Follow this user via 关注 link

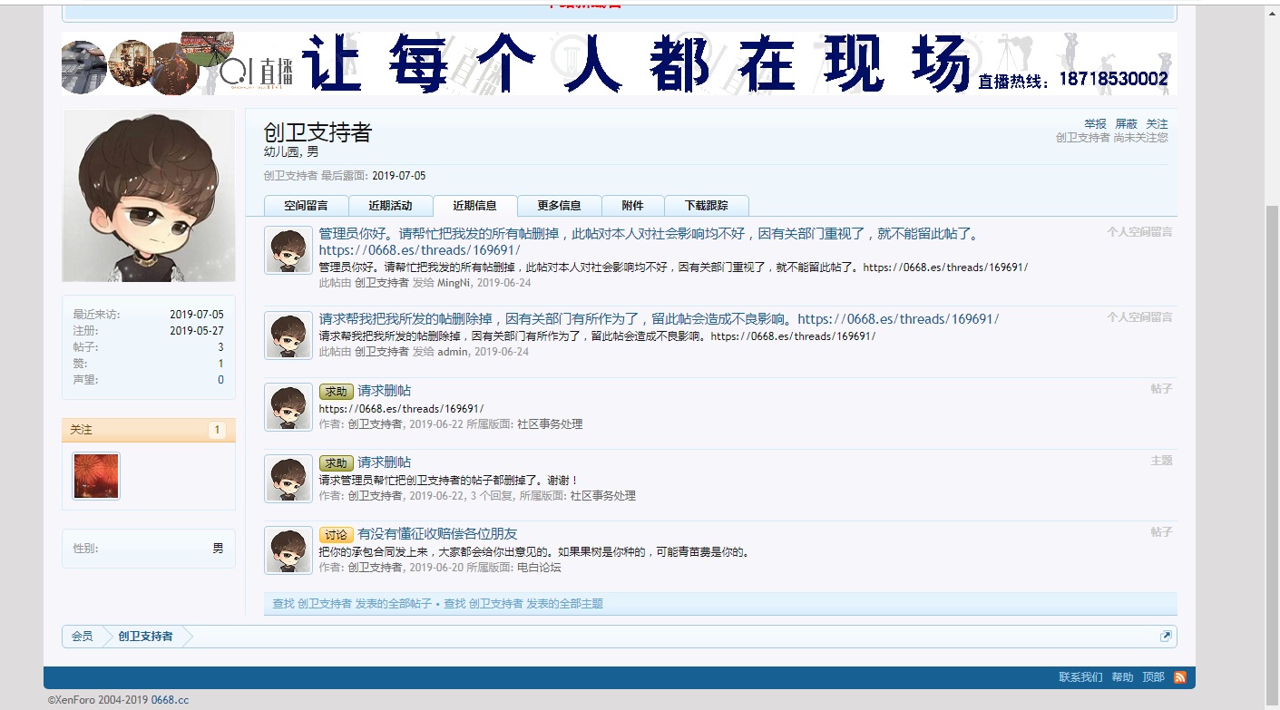tap(1157, 124)
